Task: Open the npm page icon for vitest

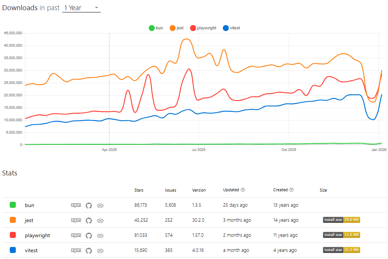Action: coord(76,250)
